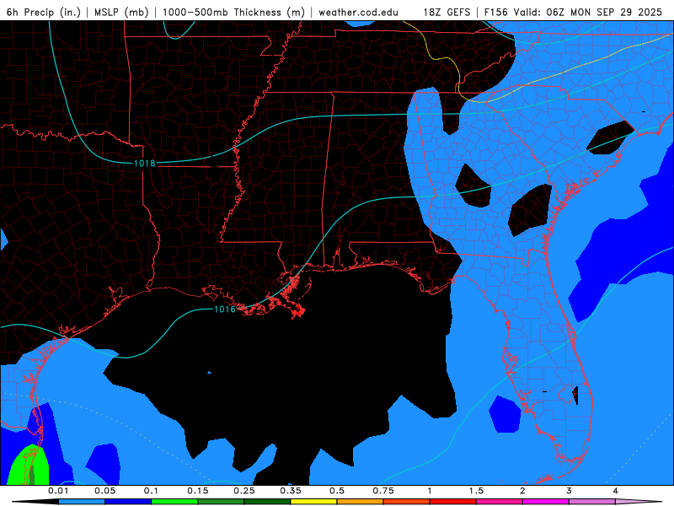Click the dark orange legend swatch after 0.75
This screenshot has height=506, width=674.
(407, 502)
